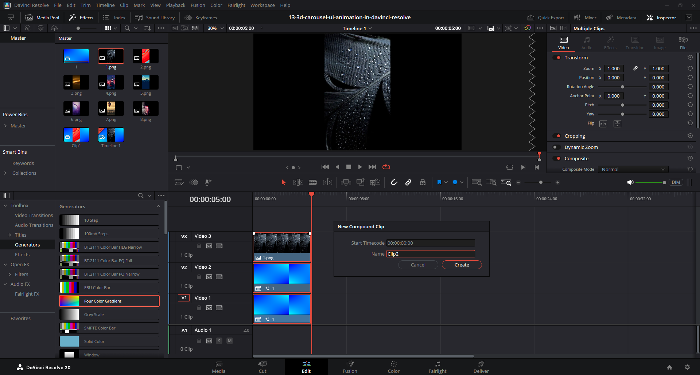Viewport: 700px width, 375px height.
Task: Click the linked selection chain icon
Action: (408, 182)
